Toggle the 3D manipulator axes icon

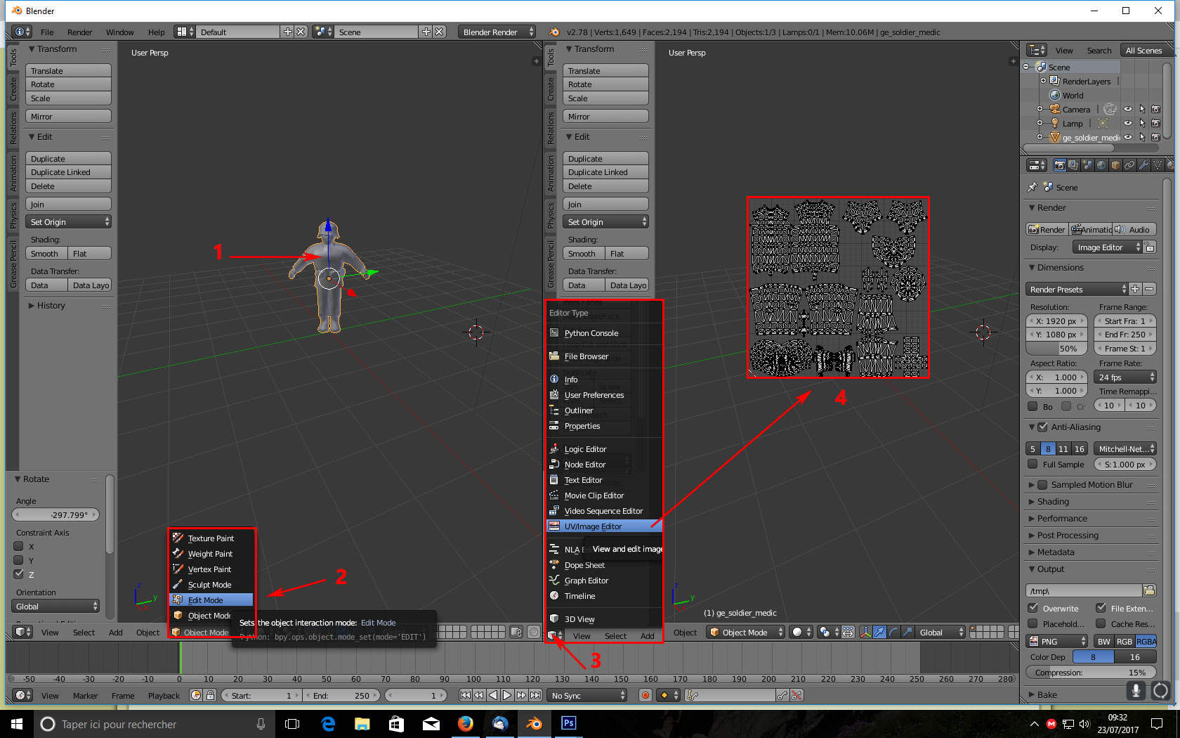866,632
